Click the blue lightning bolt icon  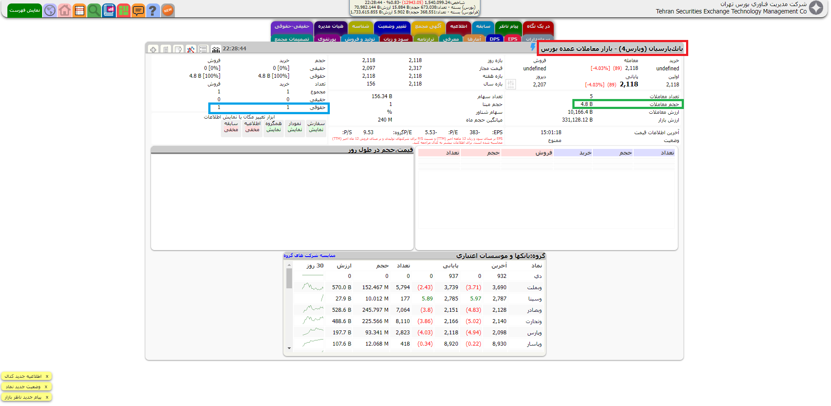pyautogui.click(x=533, y=47)
